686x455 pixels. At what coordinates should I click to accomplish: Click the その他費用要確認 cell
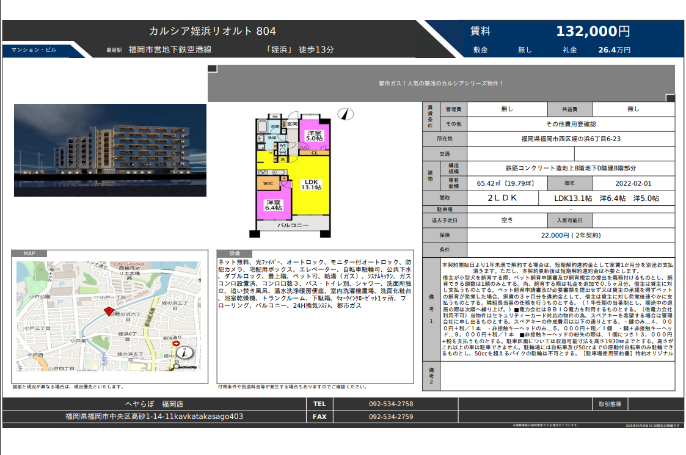(x=571, y=124)
